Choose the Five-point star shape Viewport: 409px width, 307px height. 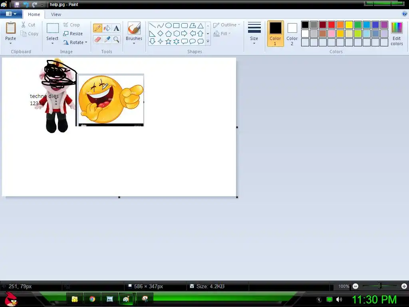click(x=169, y=41)
